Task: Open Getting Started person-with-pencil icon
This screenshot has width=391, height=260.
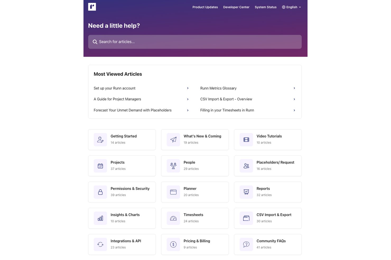Action: pos(100,140)
